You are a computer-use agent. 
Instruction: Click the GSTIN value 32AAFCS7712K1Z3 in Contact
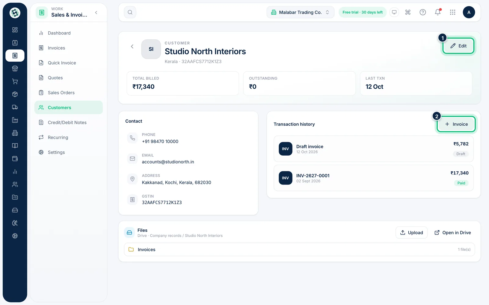point(162,203)
